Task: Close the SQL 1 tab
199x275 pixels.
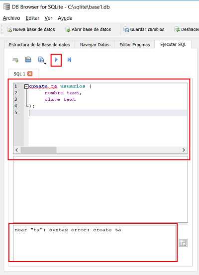Action: (x=30, y=73)
